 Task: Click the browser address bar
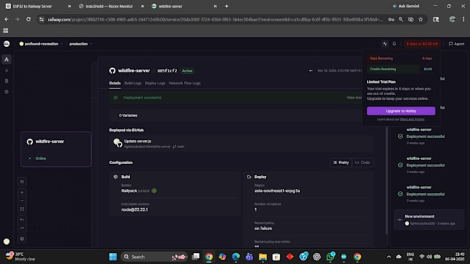pos(215,19)
